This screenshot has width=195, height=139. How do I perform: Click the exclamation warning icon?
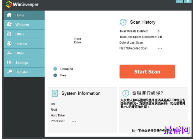pos(126,93)
